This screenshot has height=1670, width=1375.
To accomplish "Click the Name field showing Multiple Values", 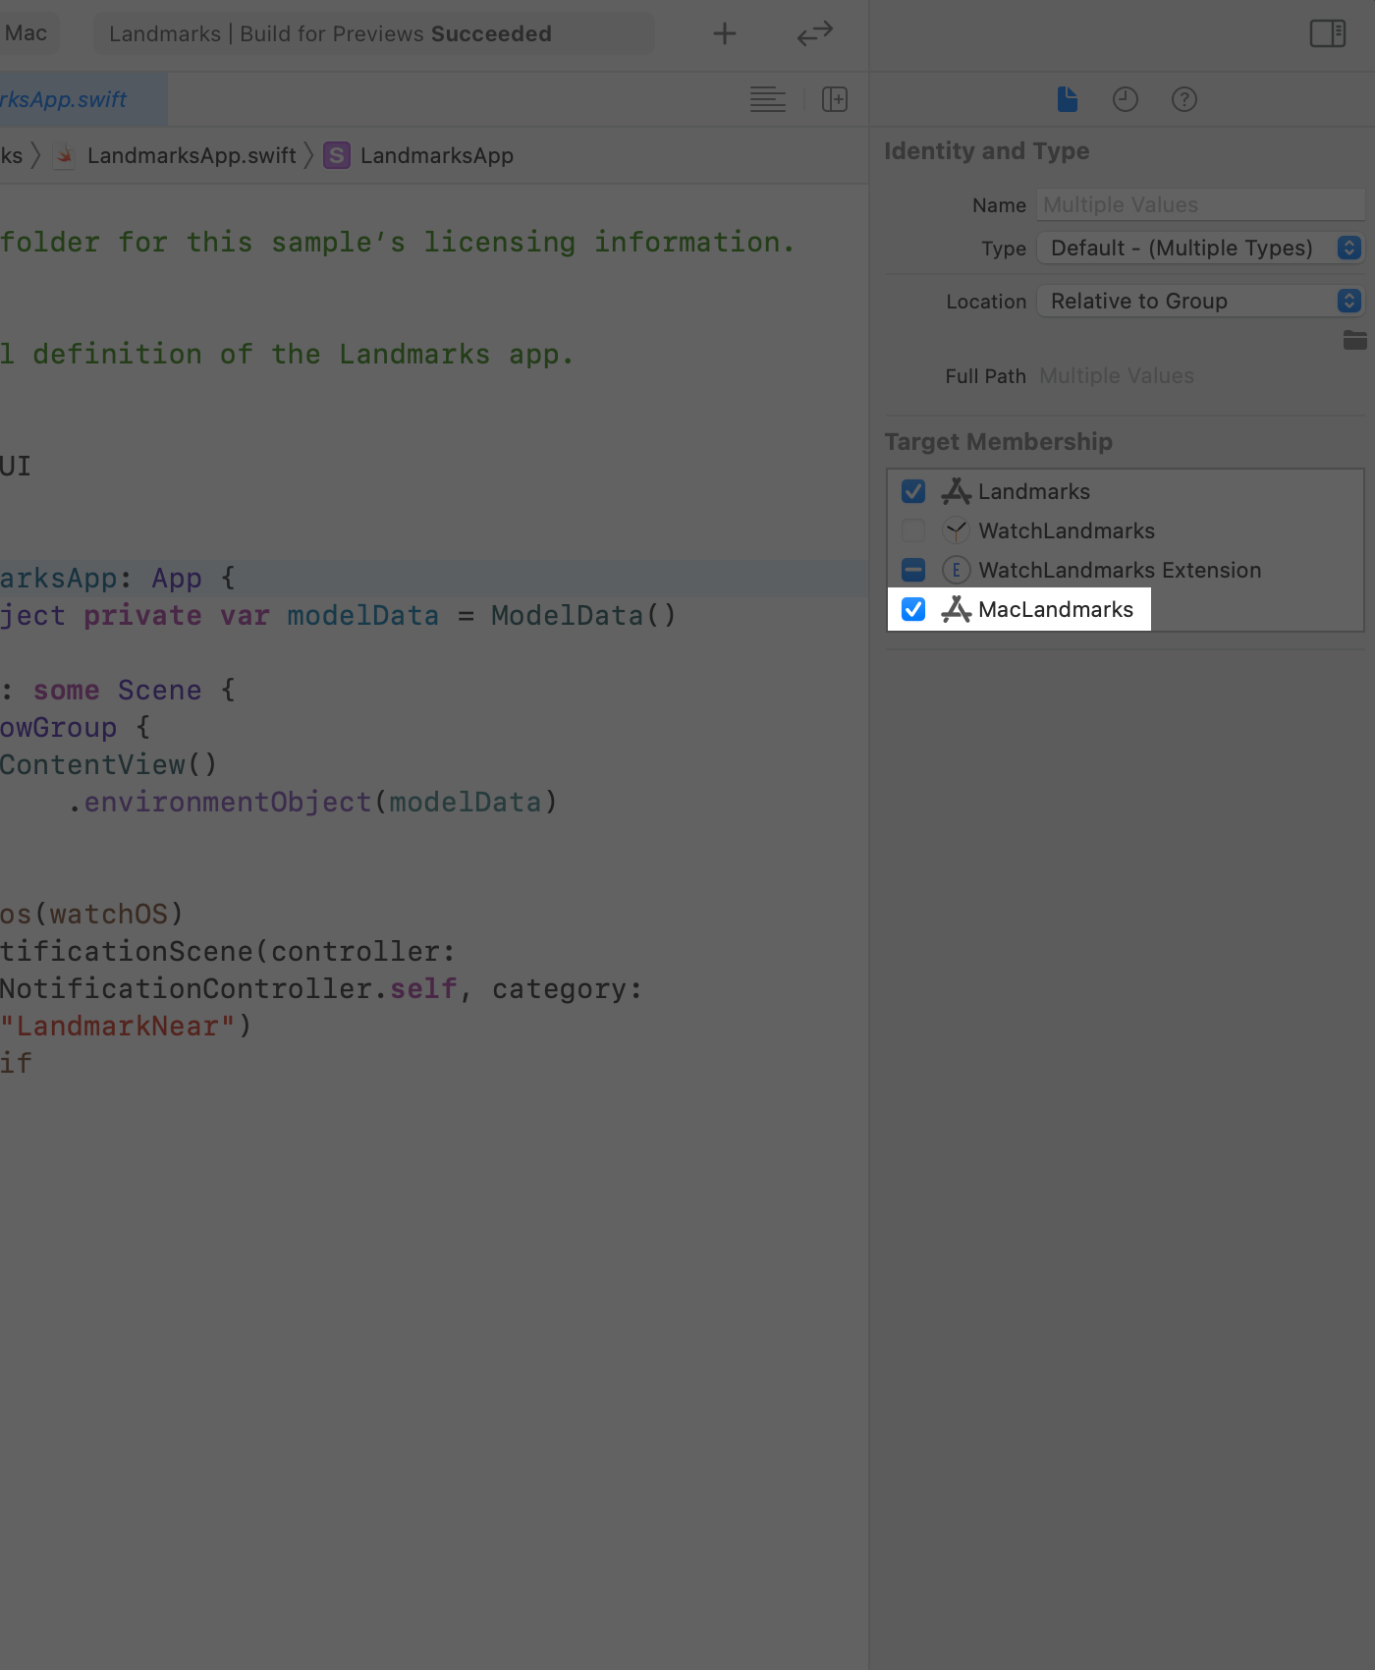I will tap(1200, 204).
